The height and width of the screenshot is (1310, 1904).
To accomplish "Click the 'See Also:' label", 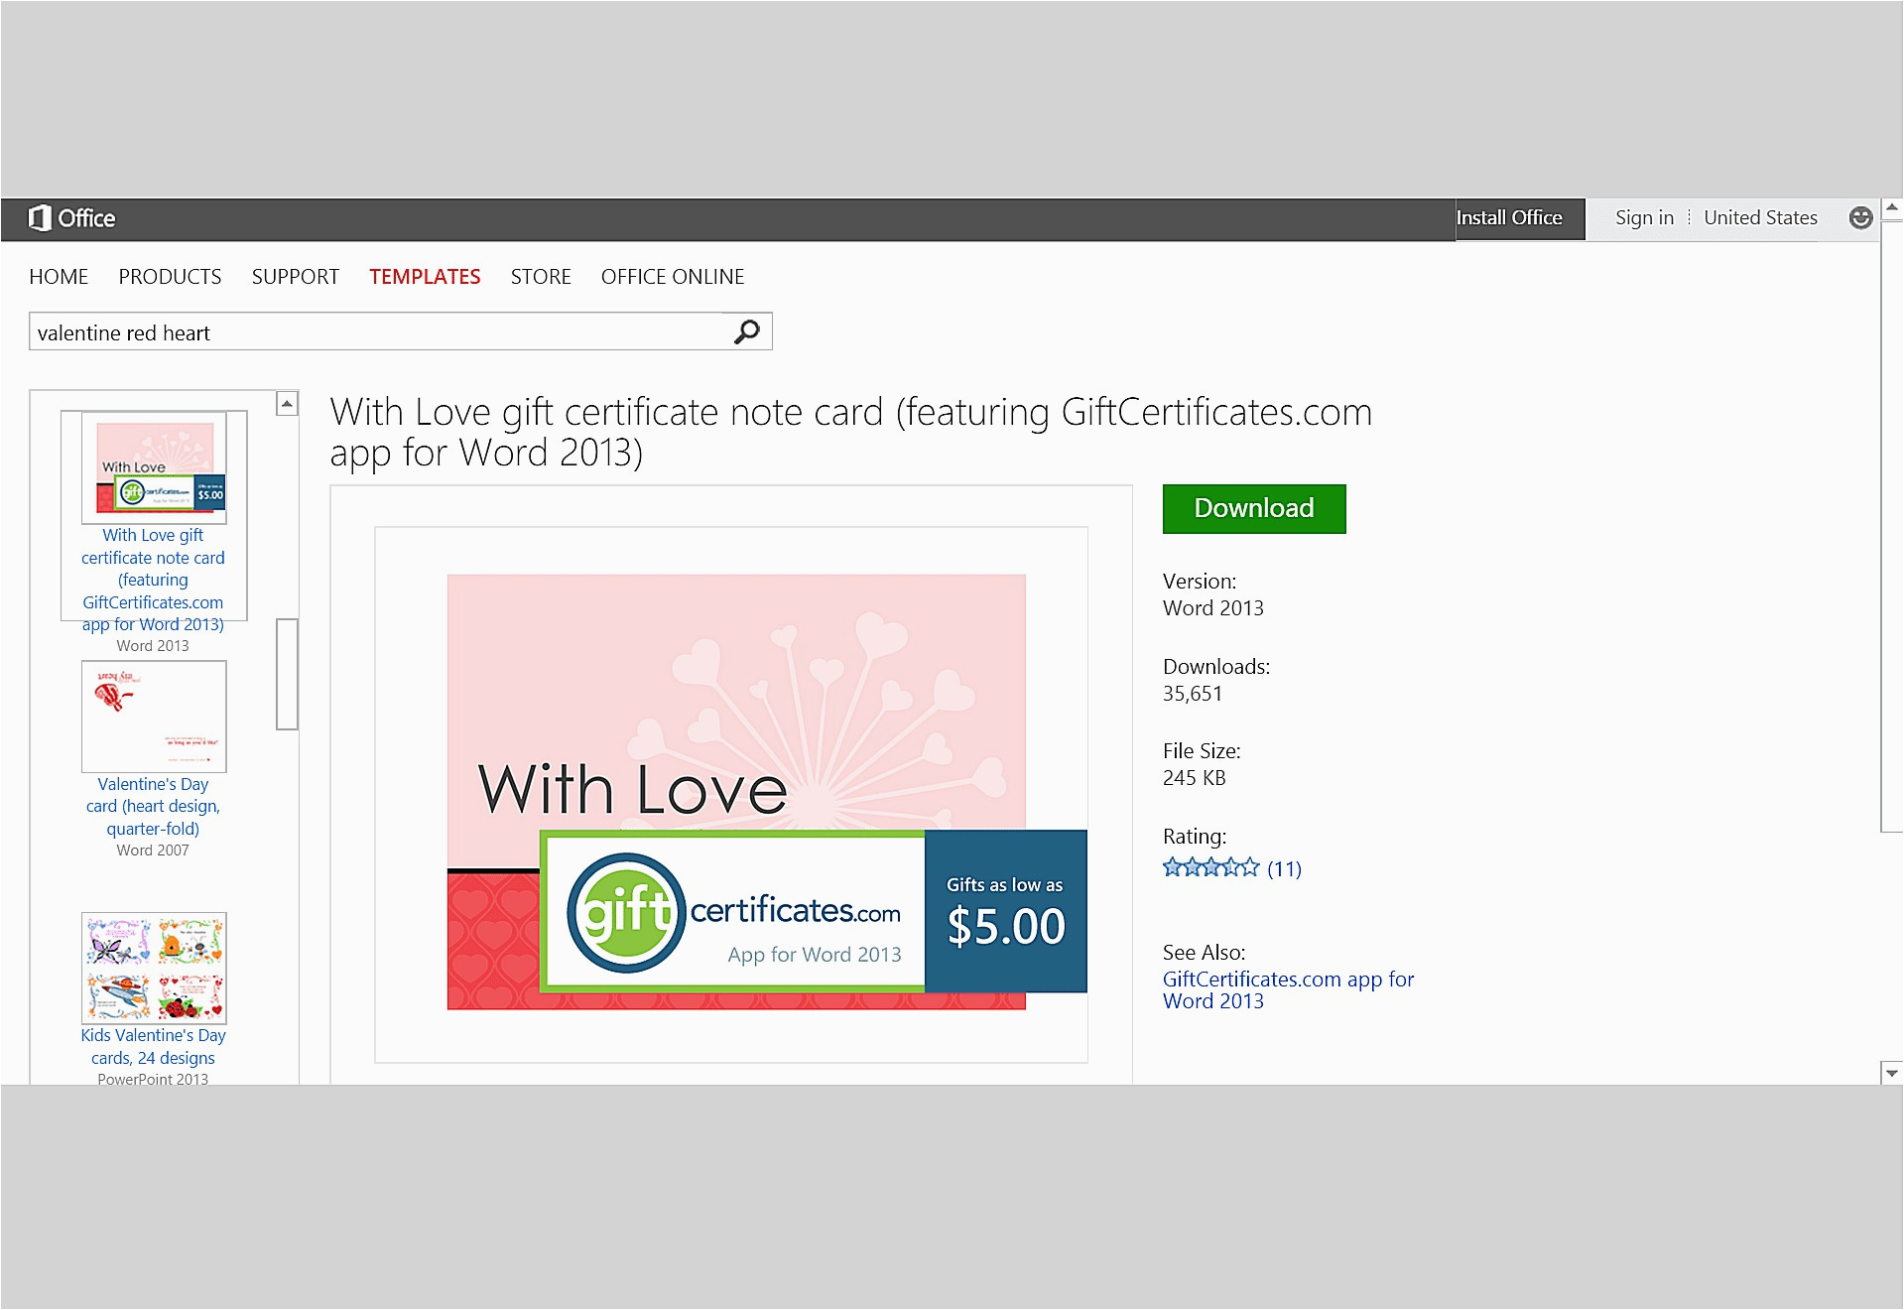I will [x=1204, y=953].
